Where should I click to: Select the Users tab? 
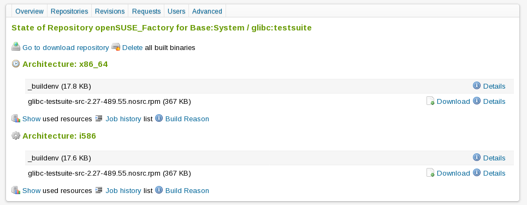tap(176, 11)
